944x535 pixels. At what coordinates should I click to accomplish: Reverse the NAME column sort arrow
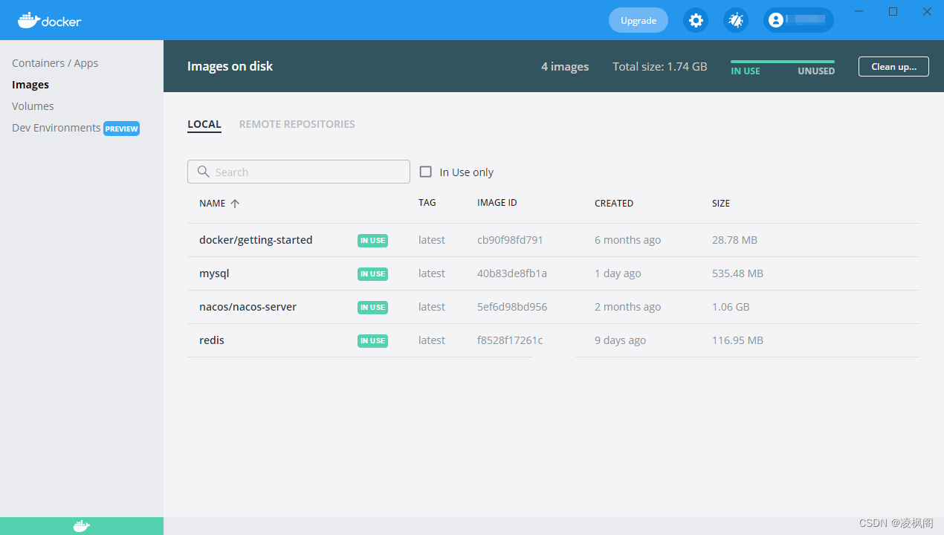(235, 203)
